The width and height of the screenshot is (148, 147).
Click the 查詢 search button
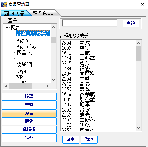click(x=131, y=23)
